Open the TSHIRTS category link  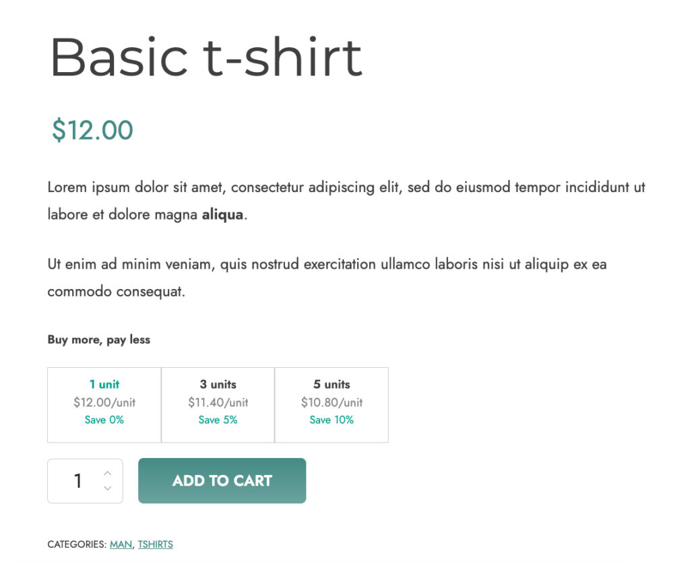[x=156, y=544]
